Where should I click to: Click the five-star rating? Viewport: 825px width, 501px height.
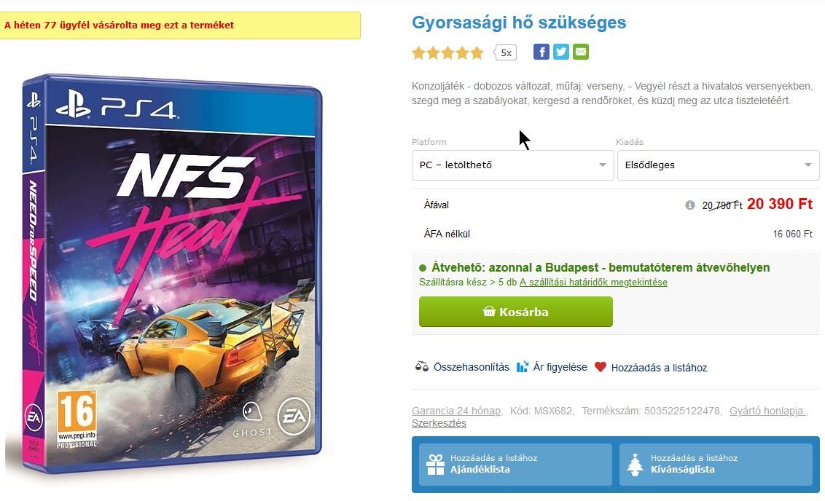coord(447,52)
